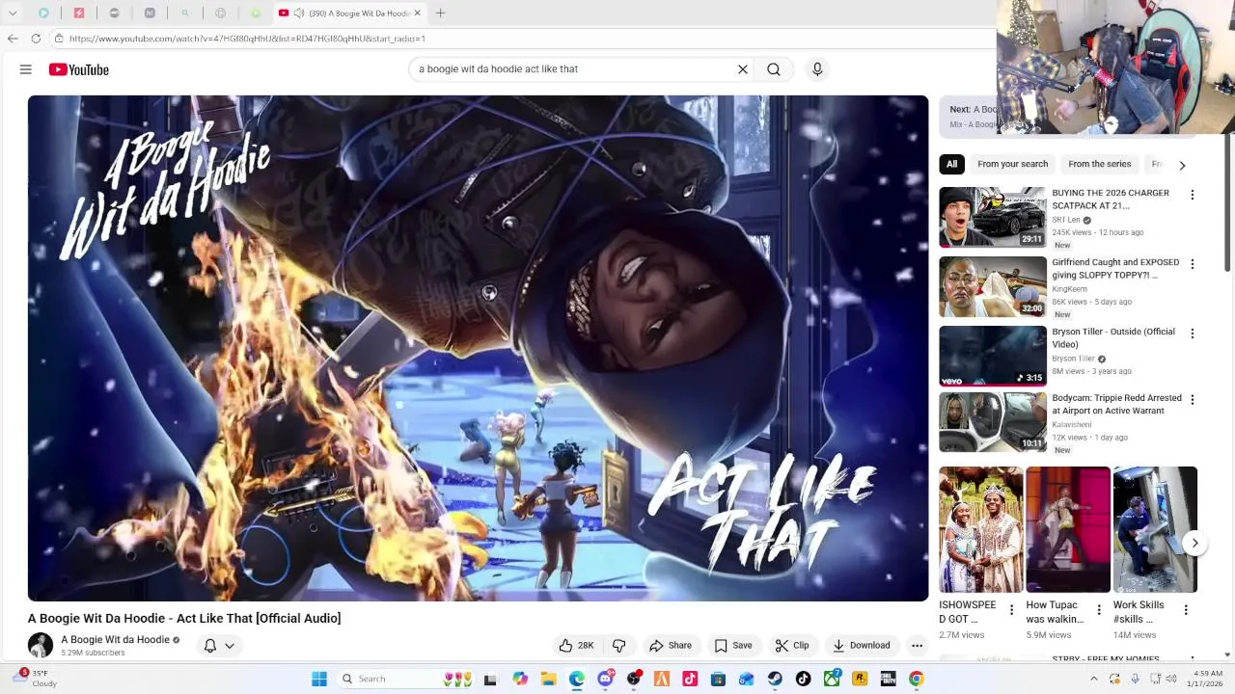Open Bryson Tiller channel link

pyautogui.click(x=1073, y=359)
